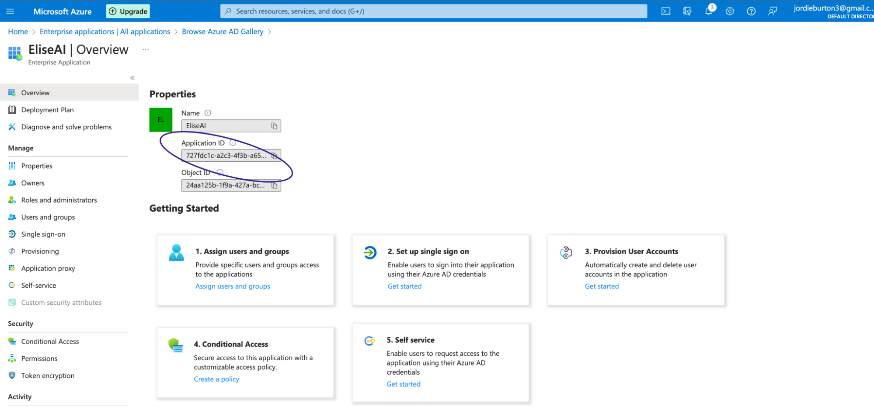
Task: Open Cloud Shell from the top bar
Action: (665, 11)
